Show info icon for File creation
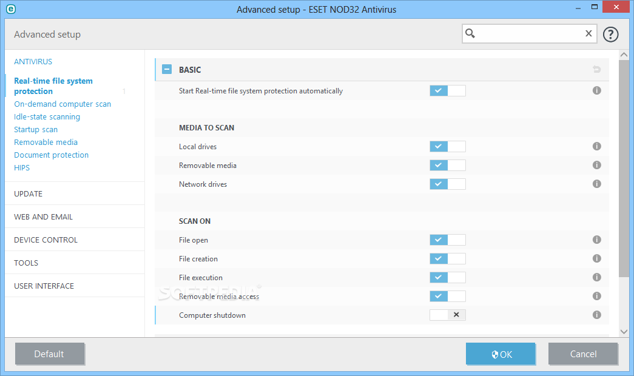The width and height of the screenshot is (634, 376). coord(597,258)
